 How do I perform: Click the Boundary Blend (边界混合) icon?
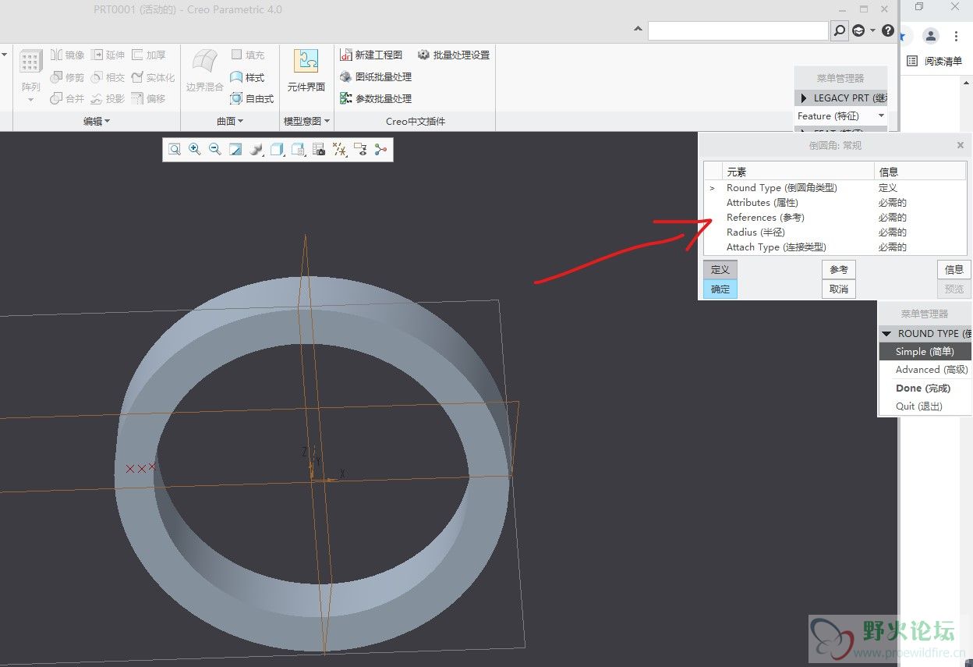(205, 62)
